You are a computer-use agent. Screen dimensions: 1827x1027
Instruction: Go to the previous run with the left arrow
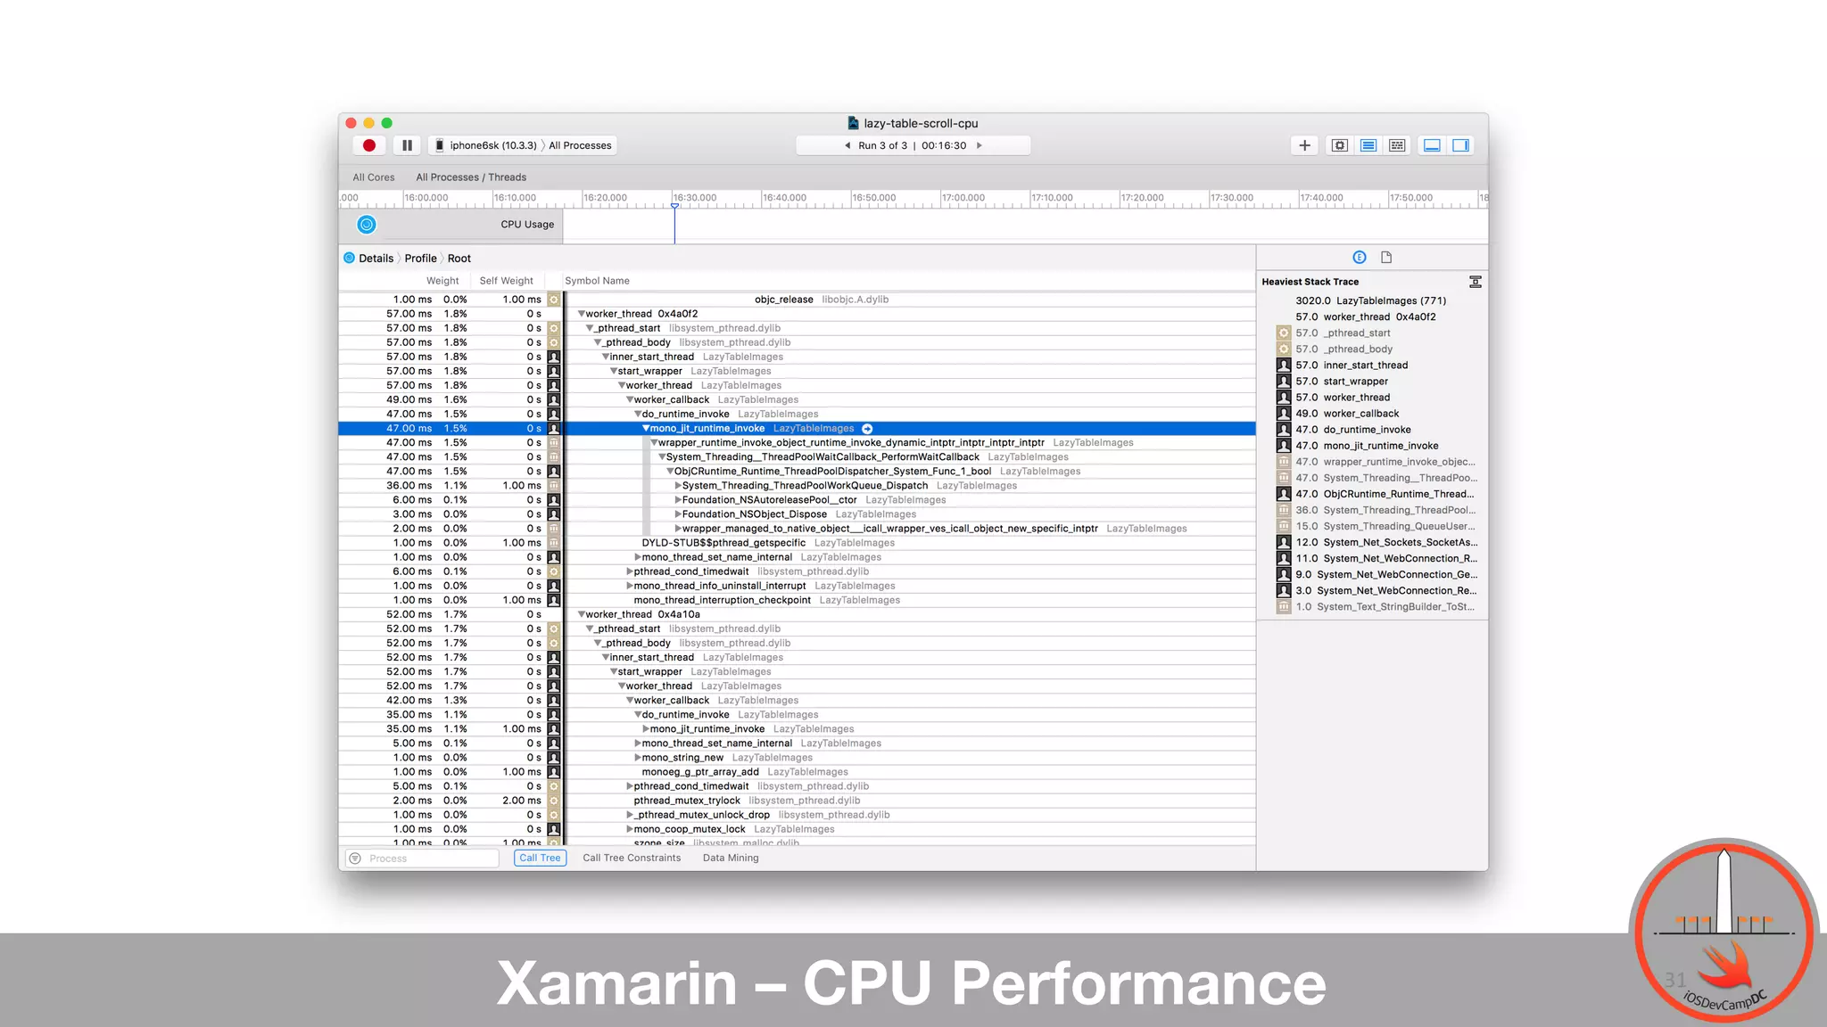(x=847, y=145)
